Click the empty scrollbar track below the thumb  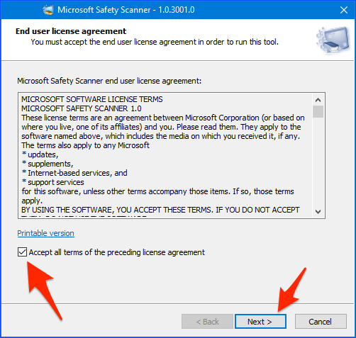coord(318,162)
